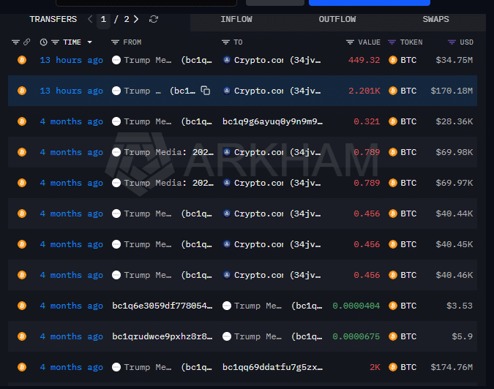Open the $69.98K transaction time link
This screenshot has width=494, height=389.
pyautogui.click(x=72, y=152)
